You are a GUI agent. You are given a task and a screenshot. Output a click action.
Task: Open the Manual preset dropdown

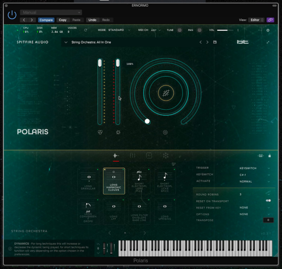[51, 12]
